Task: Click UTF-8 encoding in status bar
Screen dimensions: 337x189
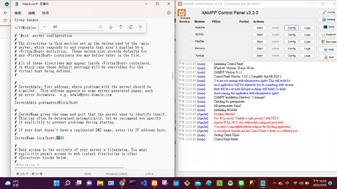Action: (x=149, y=174)
